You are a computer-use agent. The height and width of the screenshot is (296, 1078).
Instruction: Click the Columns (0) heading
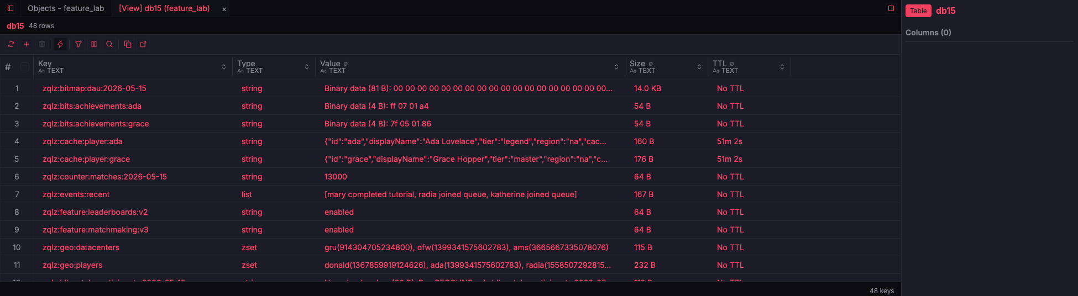928,33
